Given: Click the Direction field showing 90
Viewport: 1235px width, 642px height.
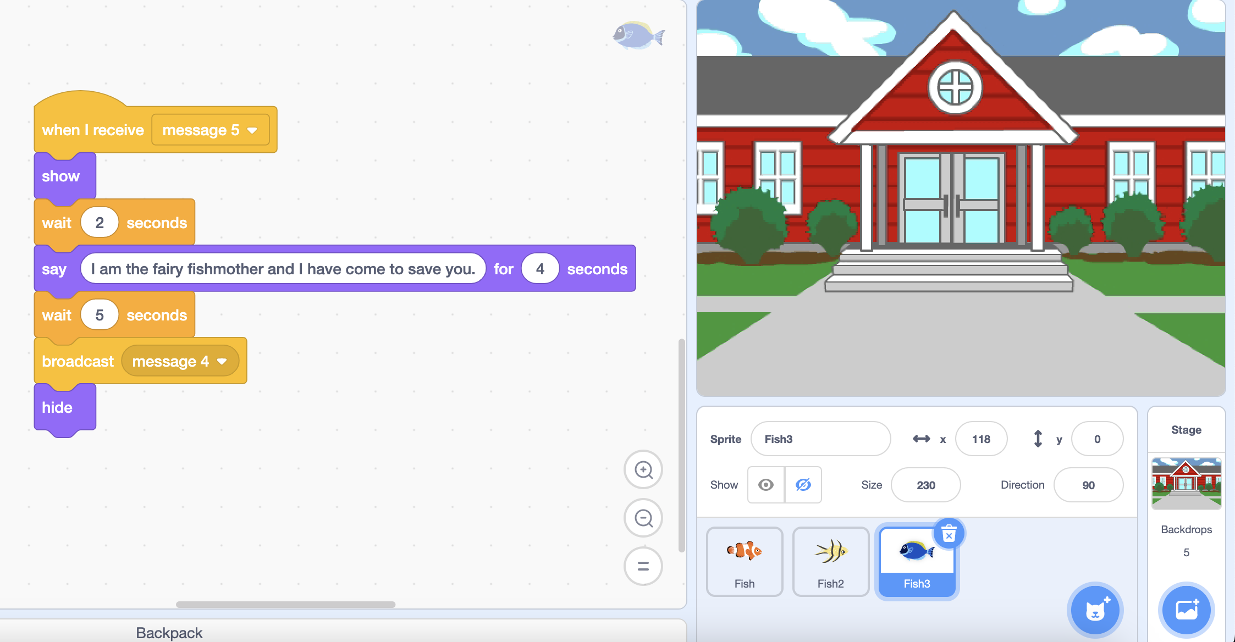Looking at the screenshot, I should click(x=1088, y=485).
